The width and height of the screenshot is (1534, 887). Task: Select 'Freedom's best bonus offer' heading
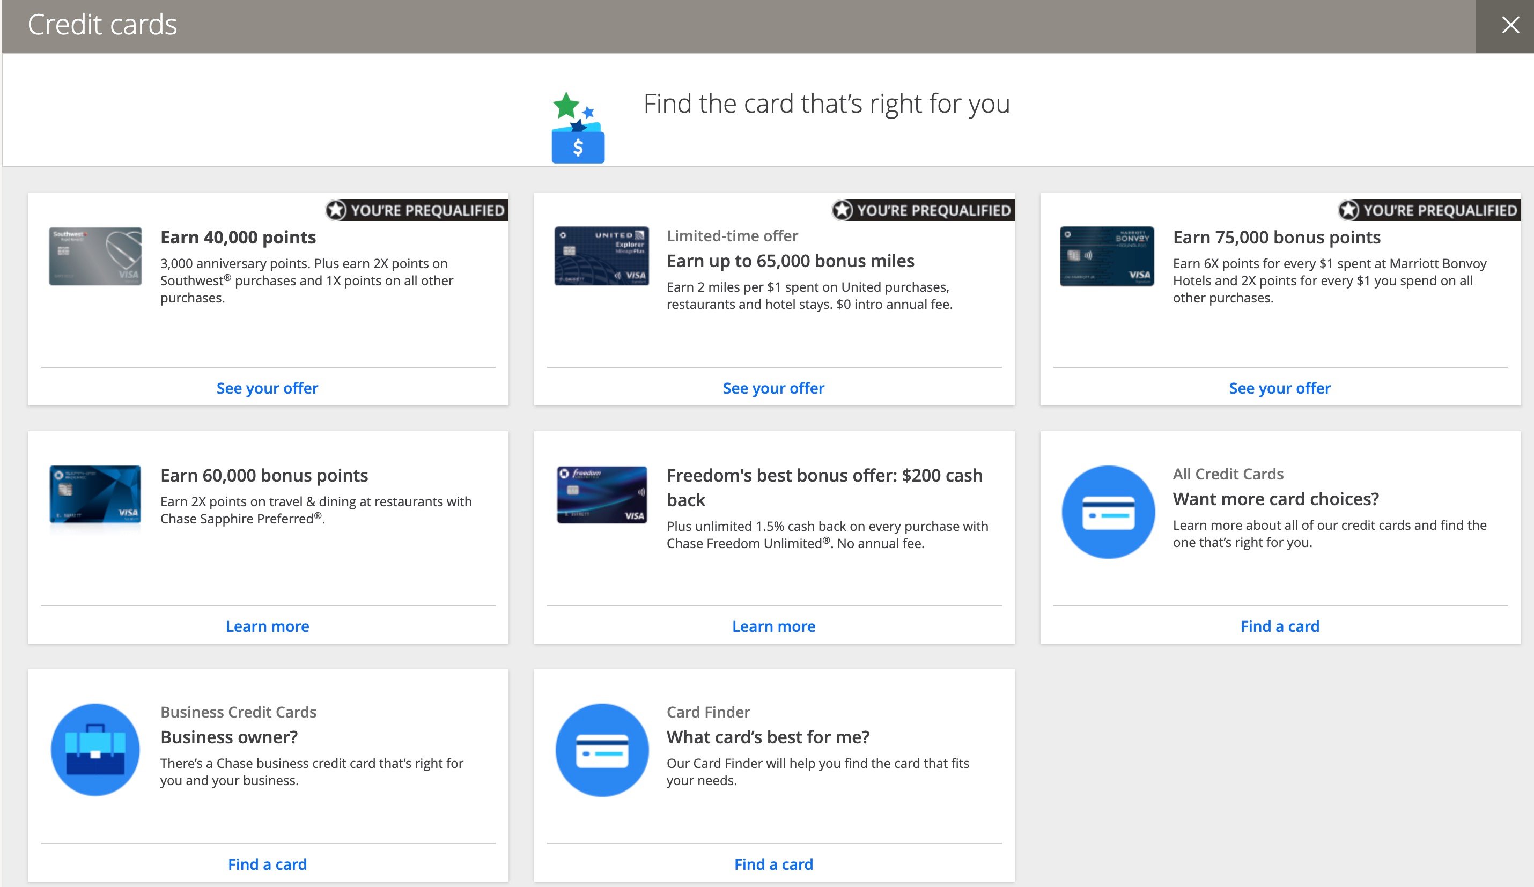824,487
